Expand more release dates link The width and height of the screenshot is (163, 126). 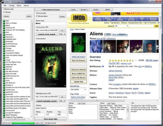(x=136, y=89)
